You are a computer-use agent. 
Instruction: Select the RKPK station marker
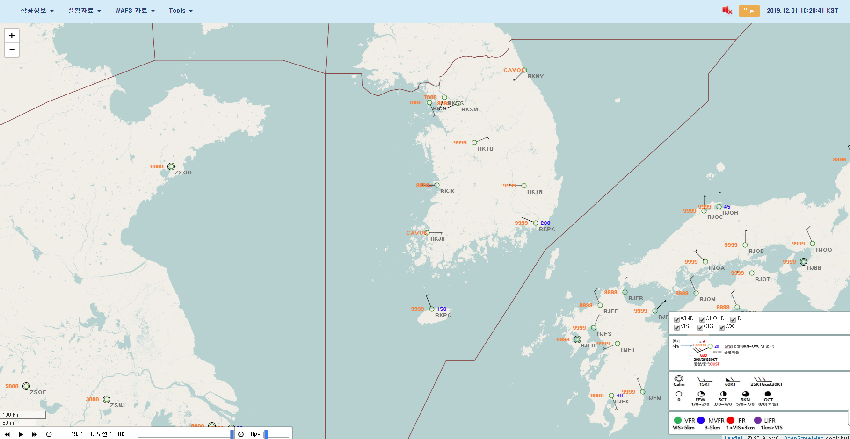pyautogui.click(x=536, y=223)
